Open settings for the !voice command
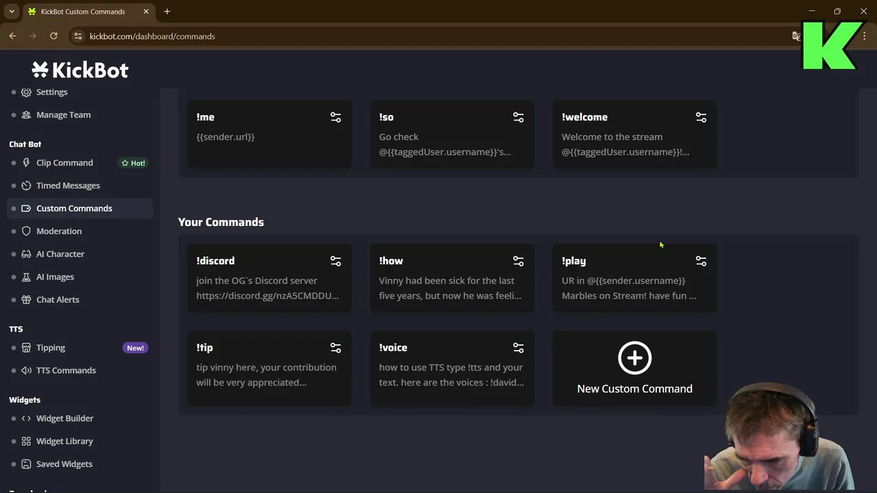The image size is (877, 493). pyautogui.click(x=519, y=348)
